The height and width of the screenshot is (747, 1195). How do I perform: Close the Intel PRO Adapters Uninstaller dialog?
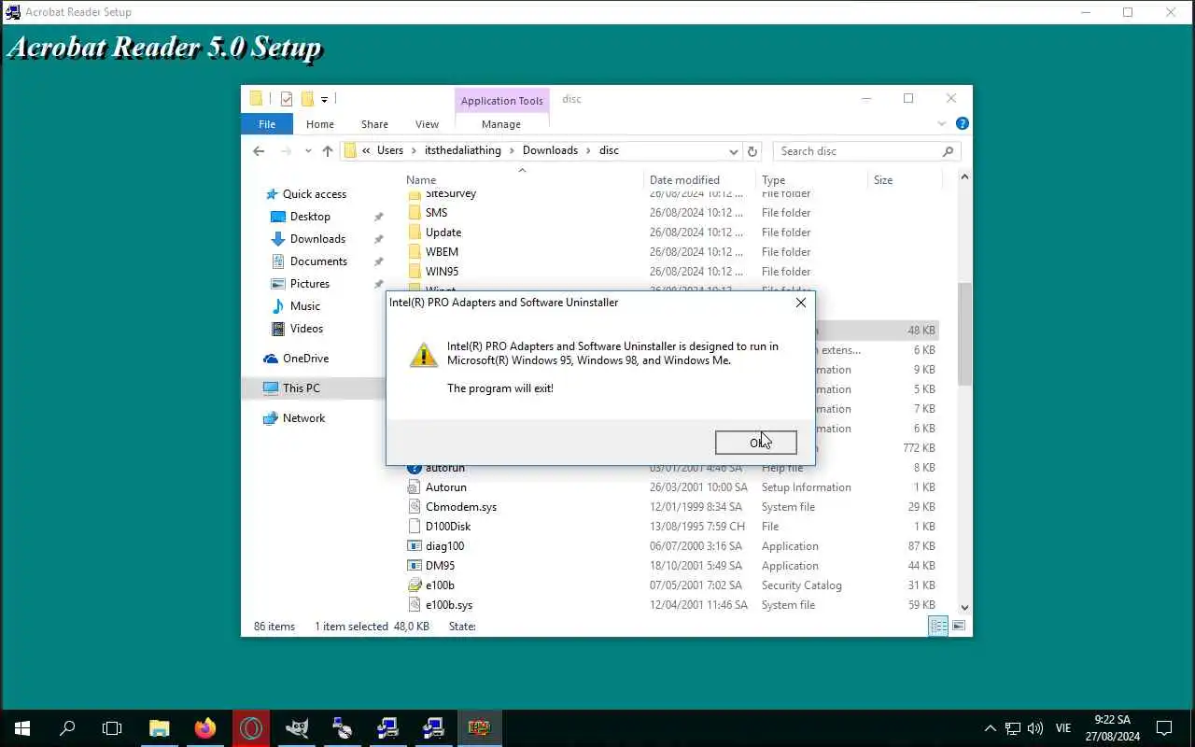800,303
